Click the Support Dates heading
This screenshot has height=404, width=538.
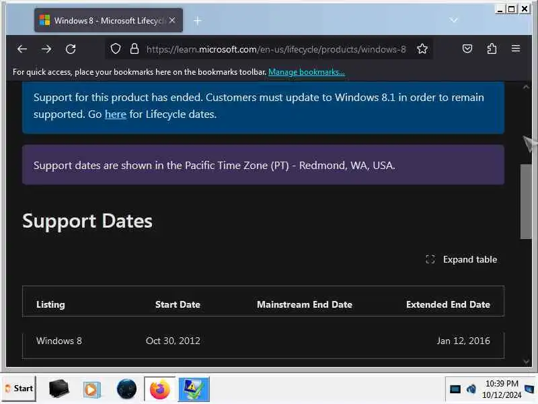point(87,222)
